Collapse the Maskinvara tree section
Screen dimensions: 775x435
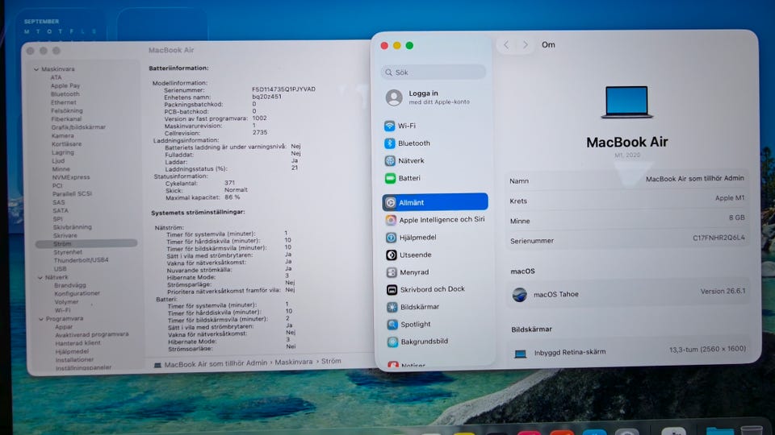coord(36,69)
